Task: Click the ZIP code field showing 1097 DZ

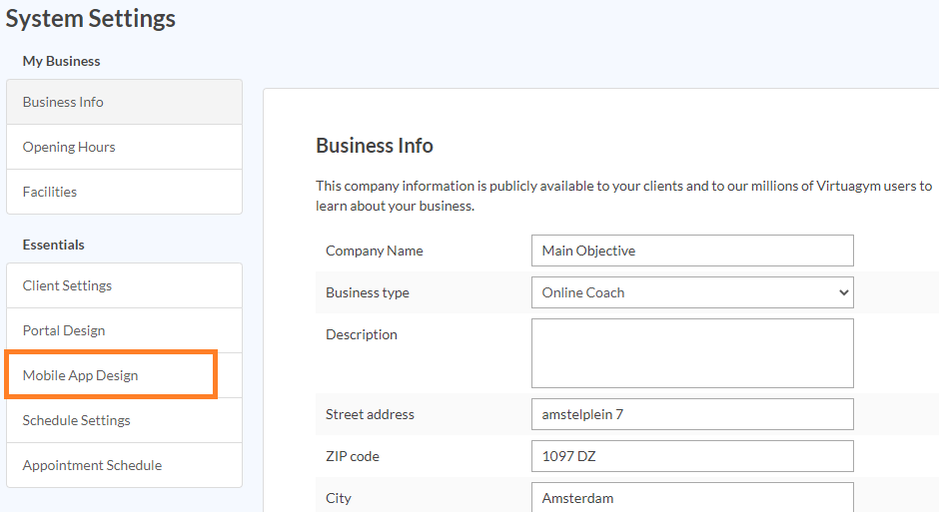Action: (691, 456)
